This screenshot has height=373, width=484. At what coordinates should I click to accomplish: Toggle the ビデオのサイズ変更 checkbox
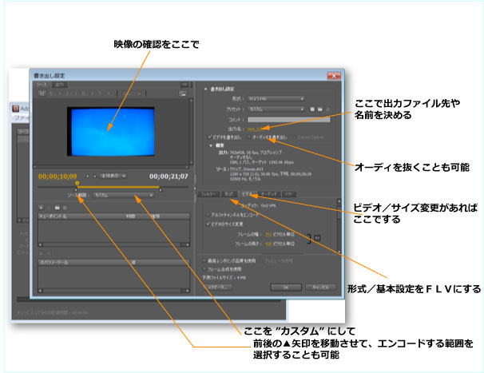209,224
